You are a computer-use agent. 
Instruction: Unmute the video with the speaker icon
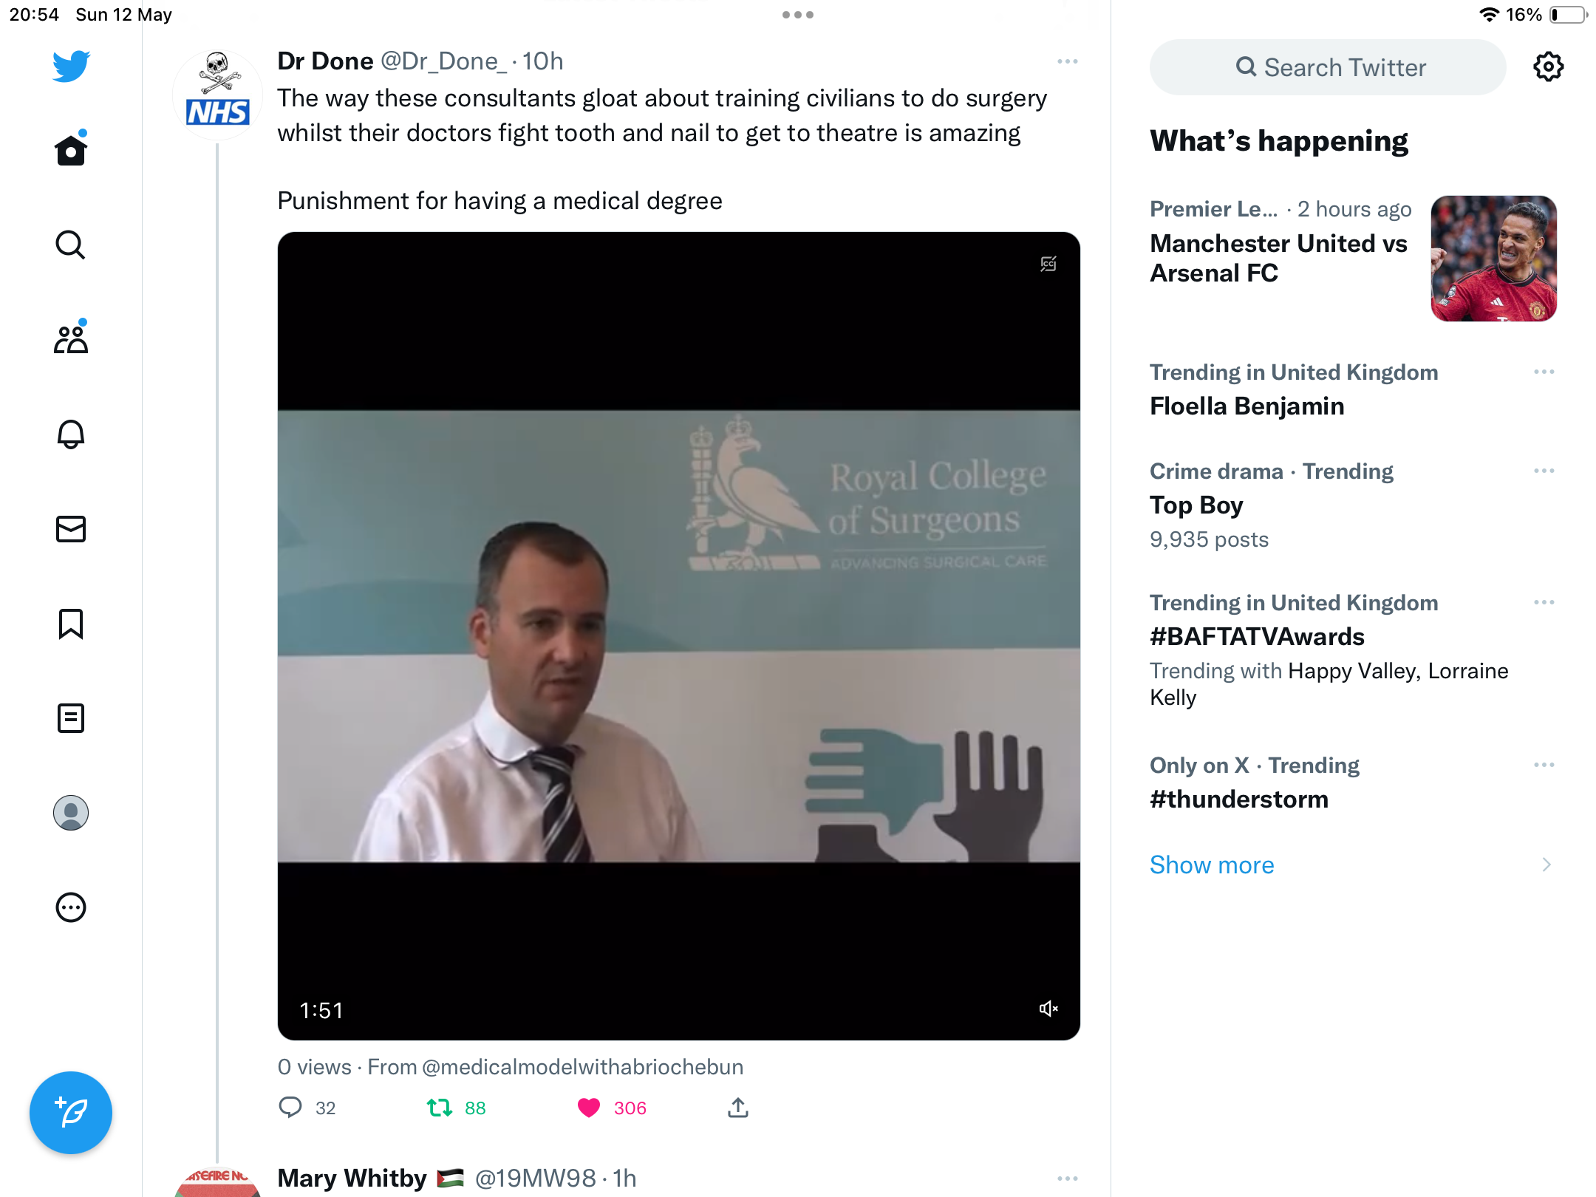pos(1048,1009)
